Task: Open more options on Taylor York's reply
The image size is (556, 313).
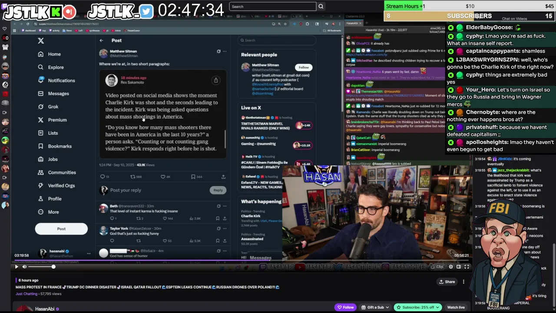Action: point(225,228)
